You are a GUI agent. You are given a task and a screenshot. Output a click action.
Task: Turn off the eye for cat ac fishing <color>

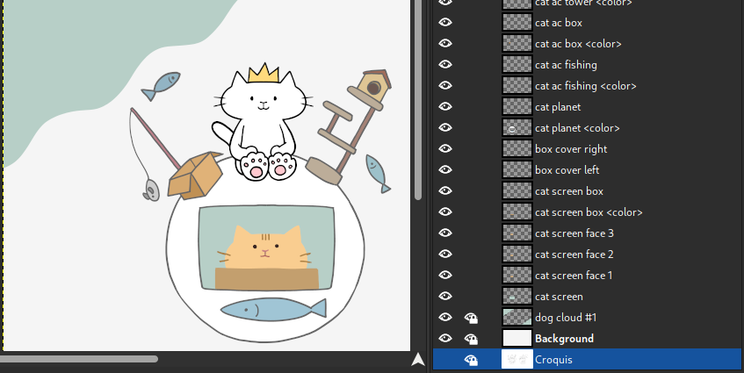tap(445, 86)
